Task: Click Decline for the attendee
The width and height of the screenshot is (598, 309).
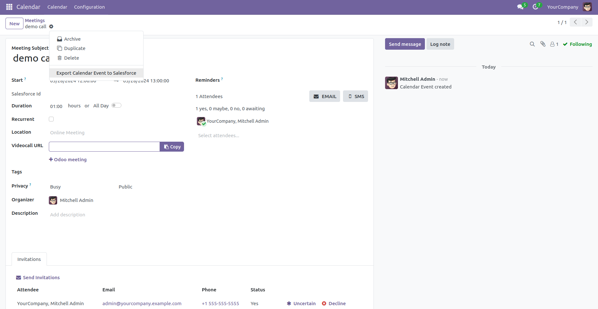Action: pos(334,304)
